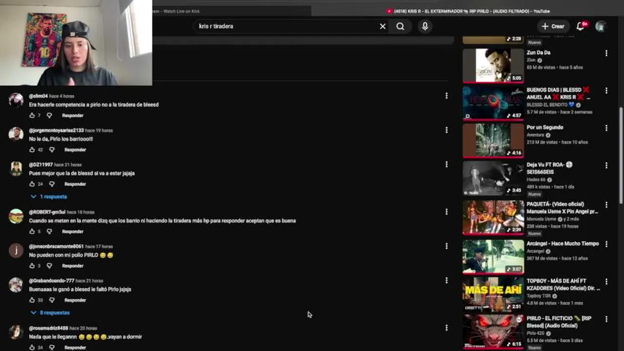Open options menu for @elim04 comment

pyautogui.click(x=446, y=96)
